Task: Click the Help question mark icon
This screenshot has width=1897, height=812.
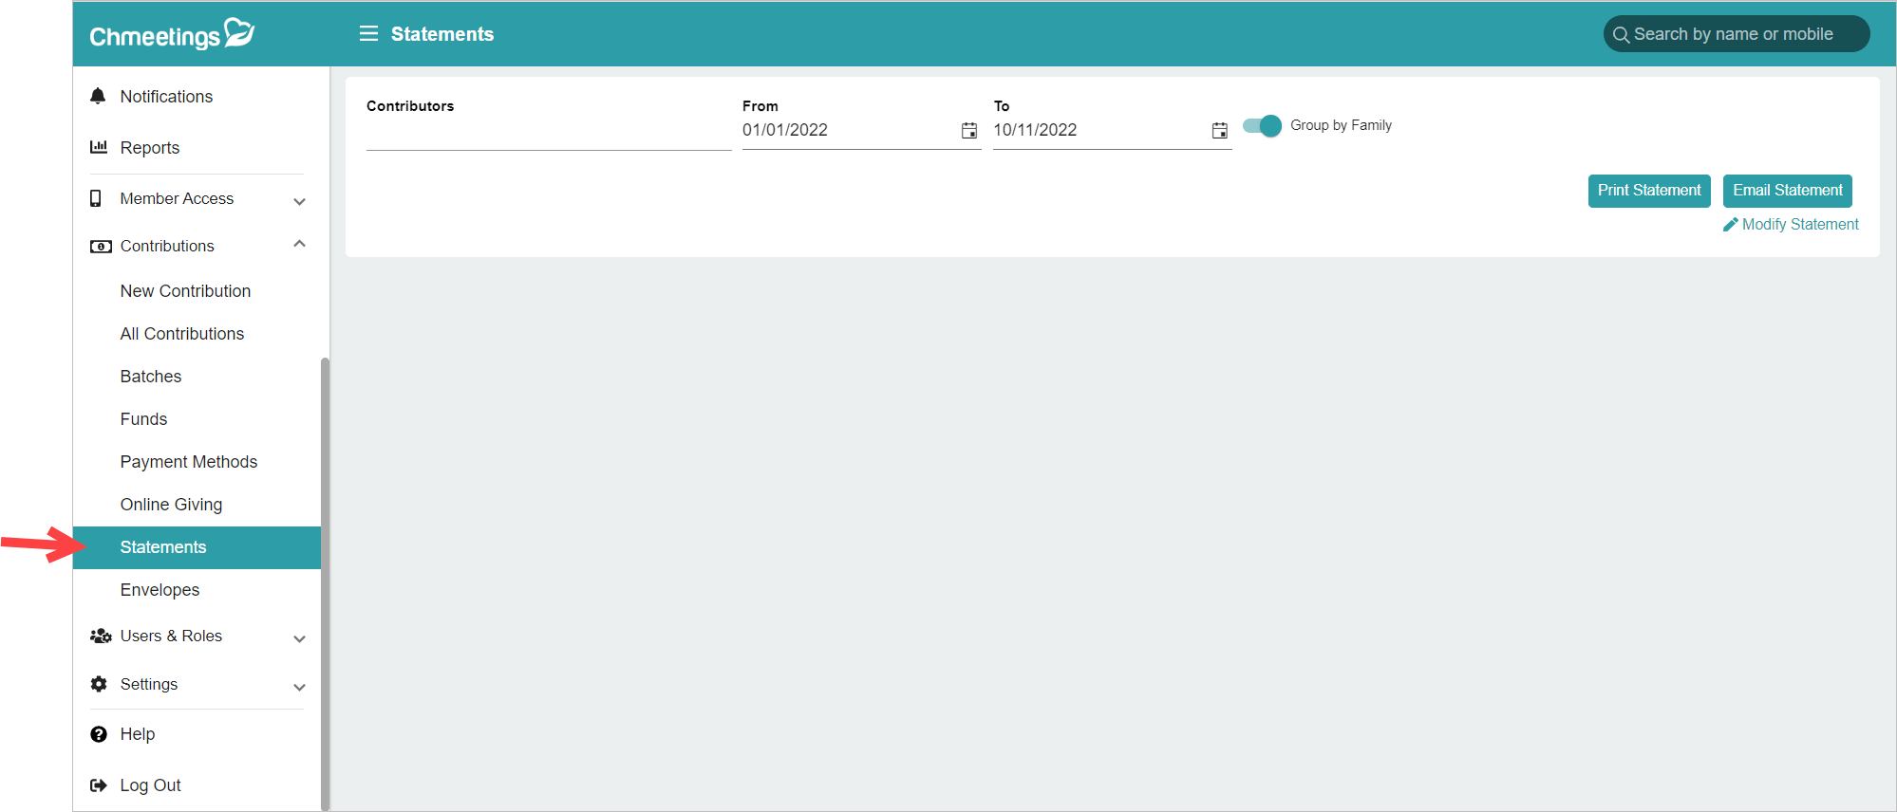Action: click(99, 734)
